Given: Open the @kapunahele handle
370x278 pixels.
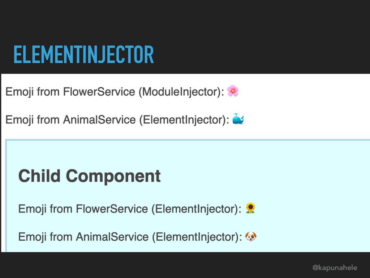Looking at the screenshot, I should pos(335,268).
